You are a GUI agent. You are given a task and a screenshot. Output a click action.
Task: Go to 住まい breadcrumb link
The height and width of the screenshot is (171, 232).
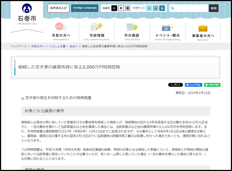pyautogui.click(x=74, y=46)
